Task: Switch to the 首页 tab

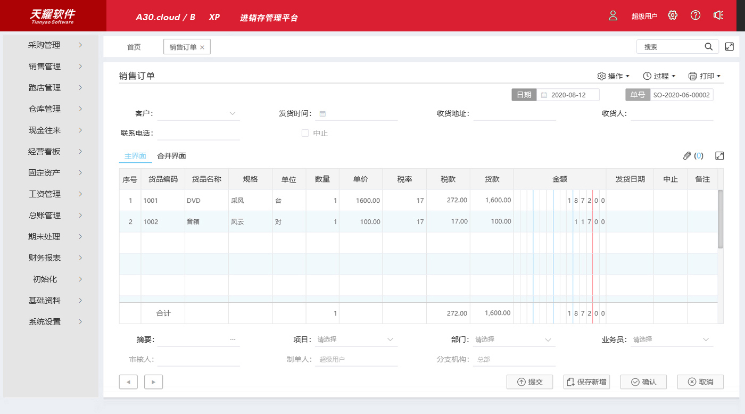Action: (134, 47)
